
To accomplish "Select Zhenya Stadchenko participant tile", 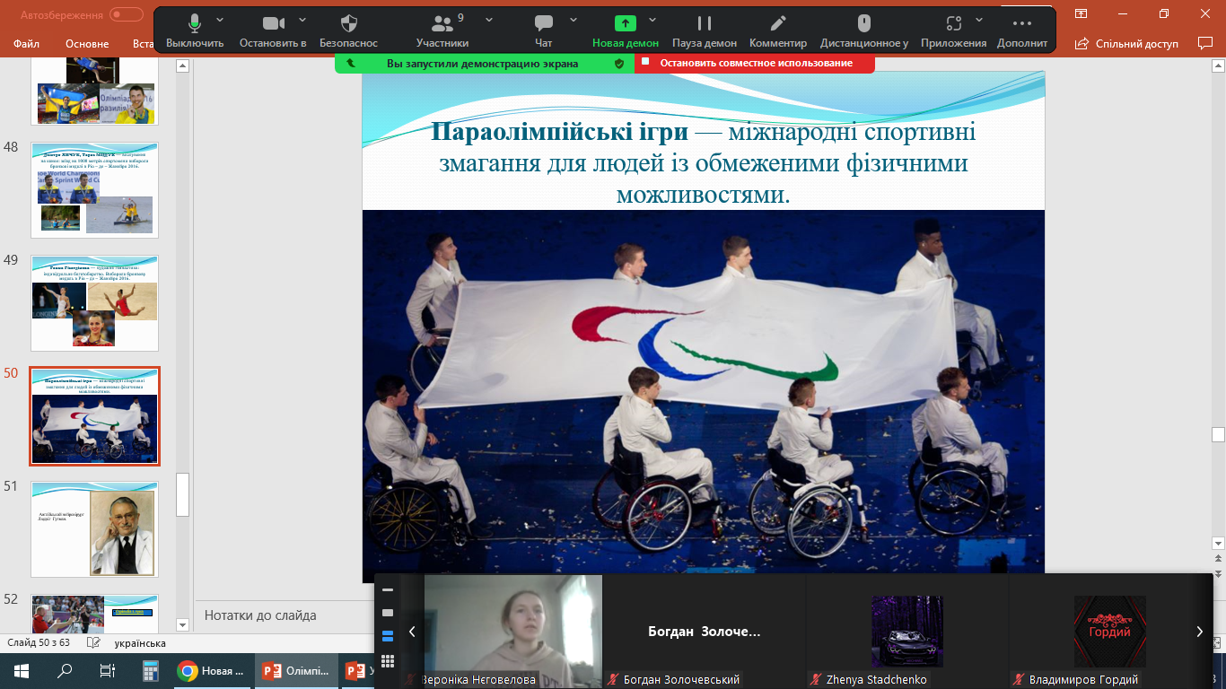I will coord(906,632).
